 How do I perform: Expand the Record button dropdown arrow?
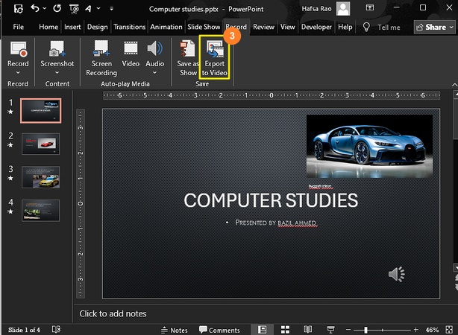click(x=18, y=73)
